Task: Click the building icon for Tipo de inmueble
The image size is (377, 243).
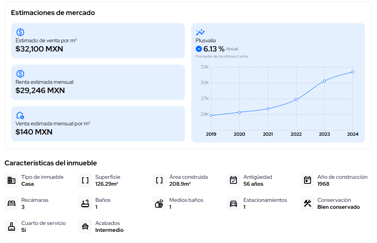Action: tap(11, 180)
